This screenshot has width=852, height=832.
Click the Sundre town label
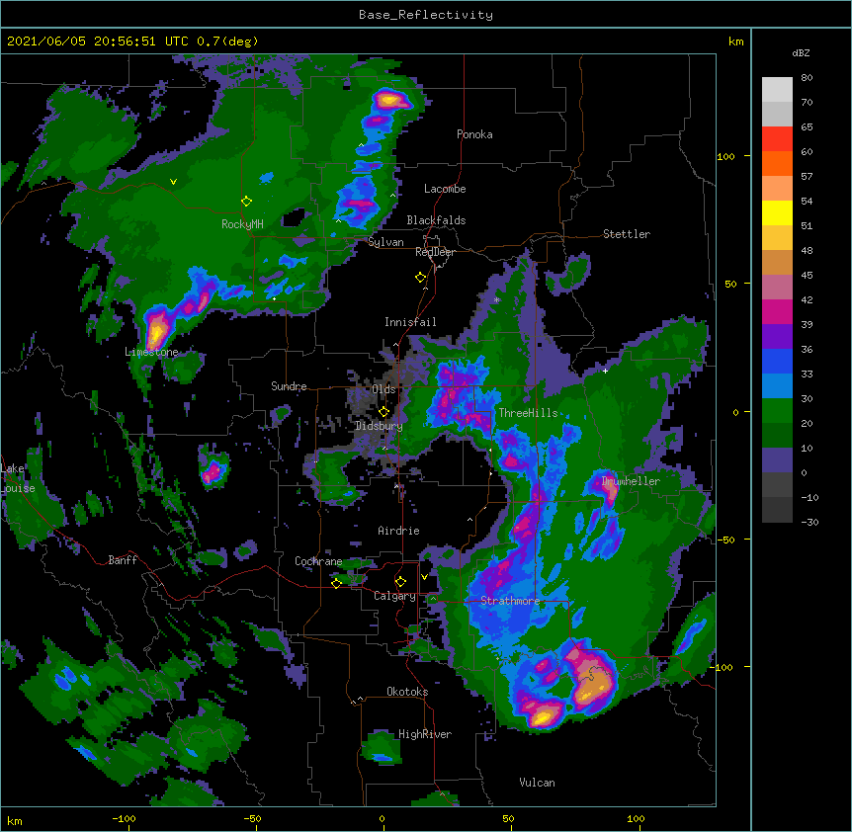click(289, 386)
